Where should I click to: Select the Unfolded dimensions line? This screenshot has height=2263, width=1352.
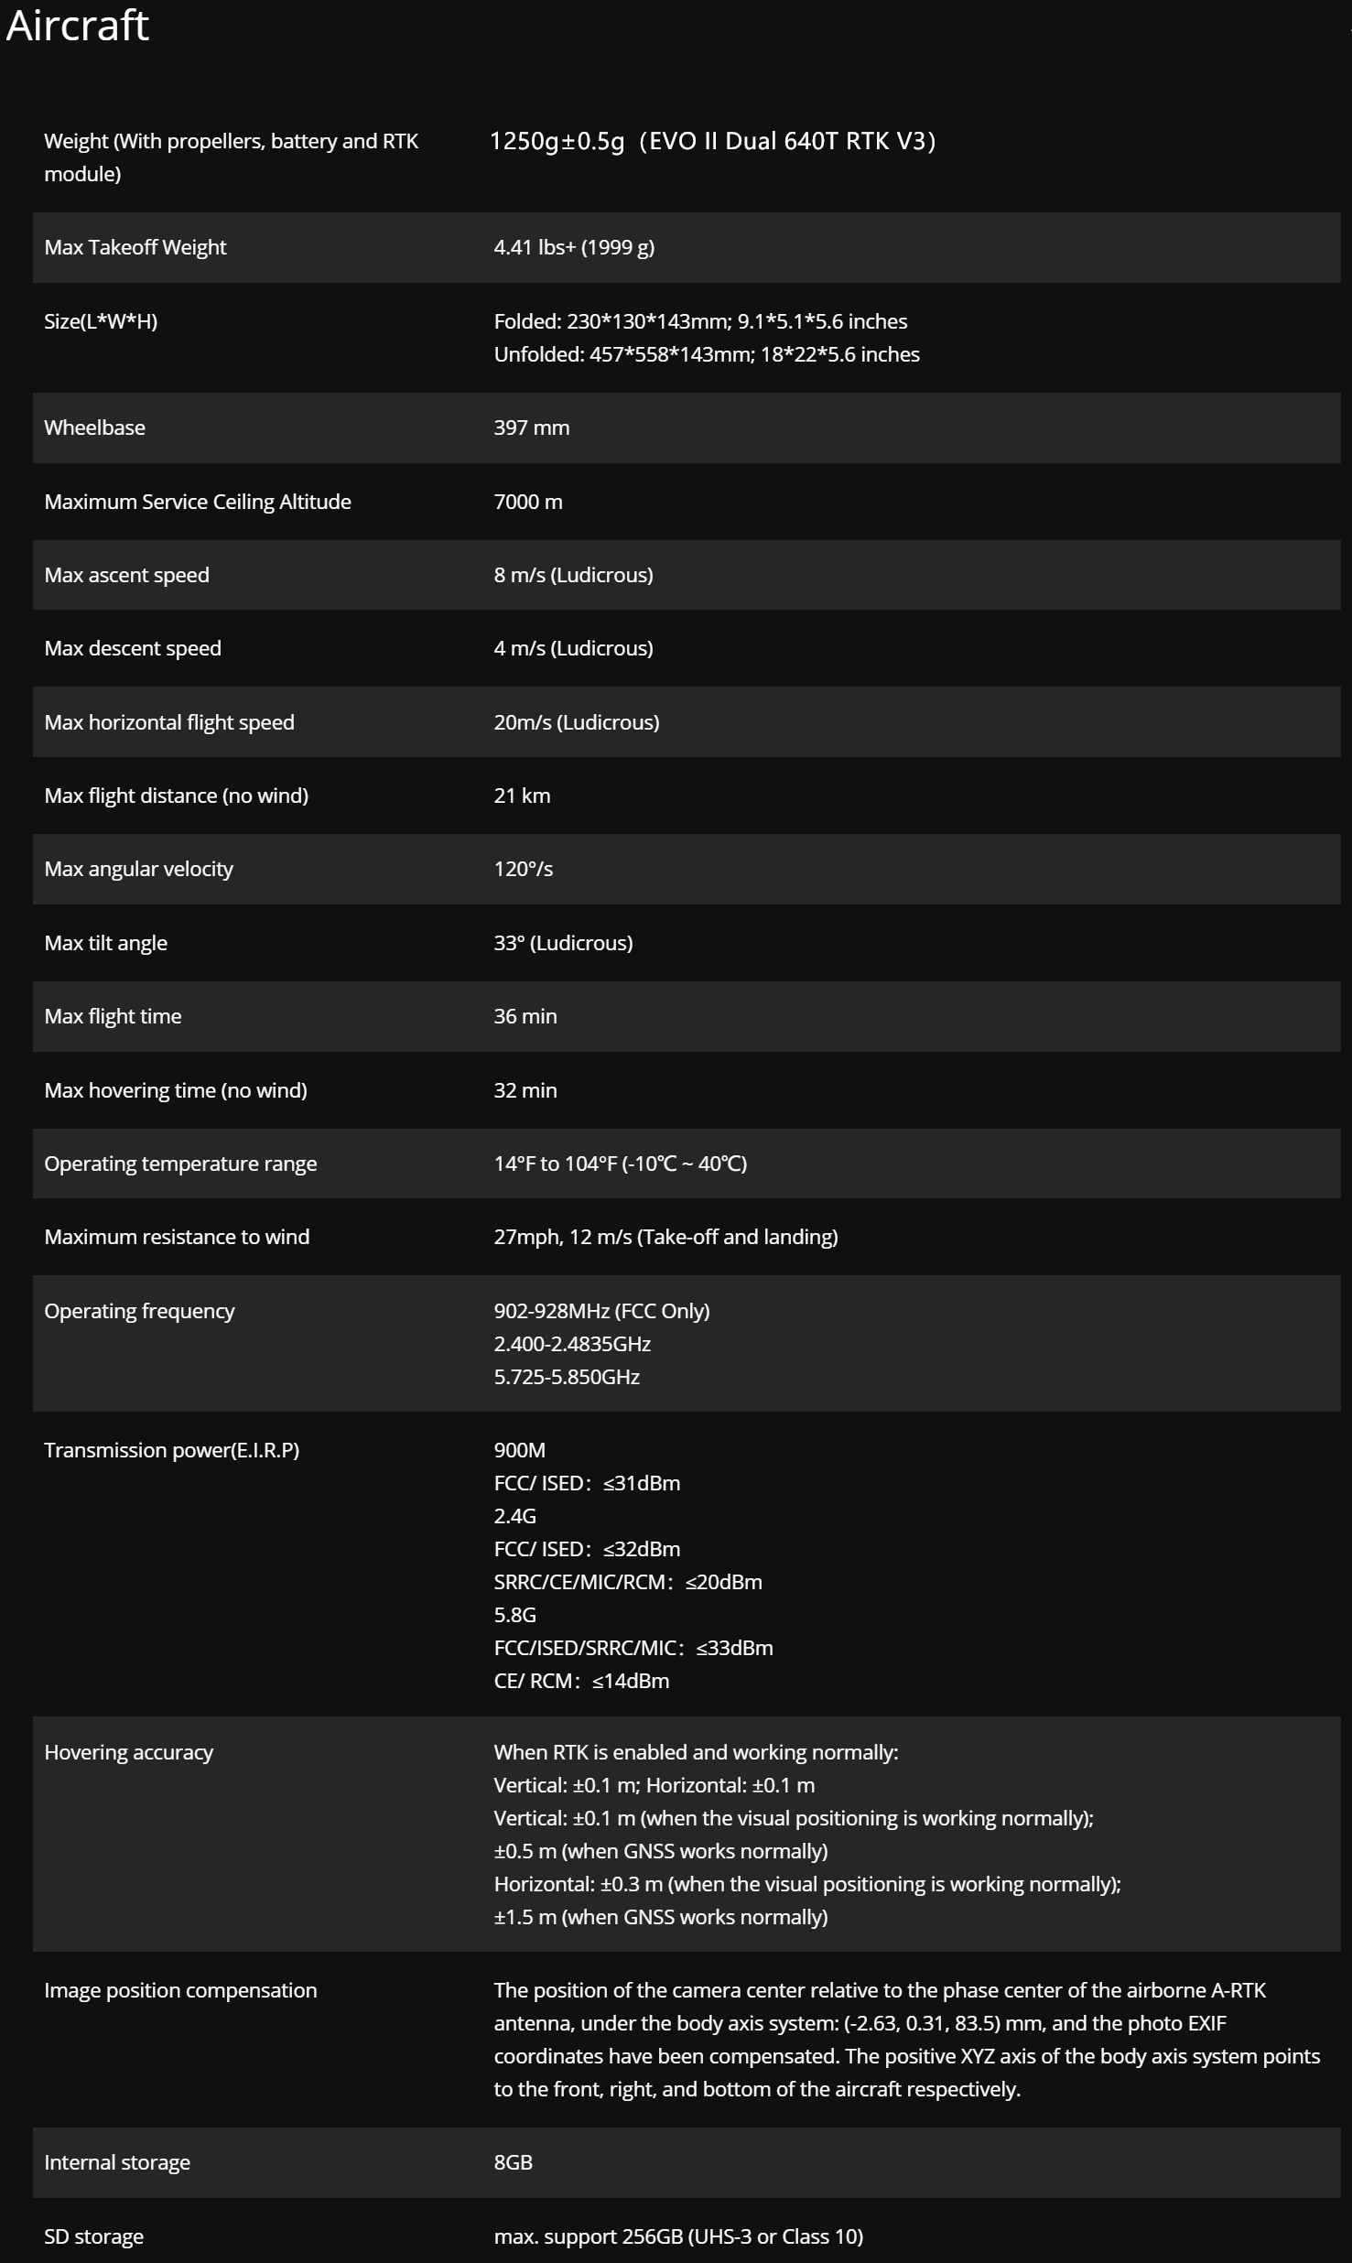[707, 354]
